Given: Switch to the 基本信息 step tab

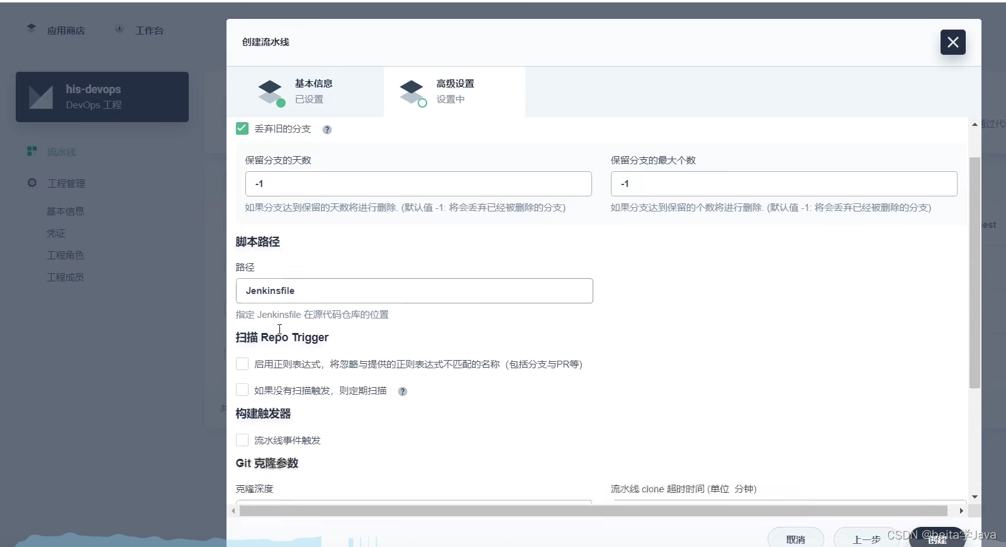Looking at the screenshot, I should (305, 92).
